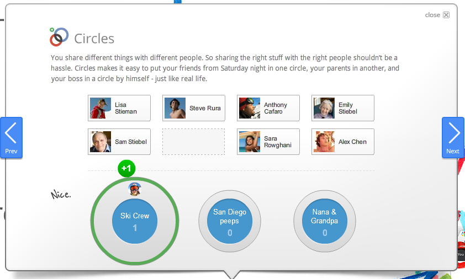Click Anthony Cafaro's profile photo
The image size is (465, 279).
250,108
